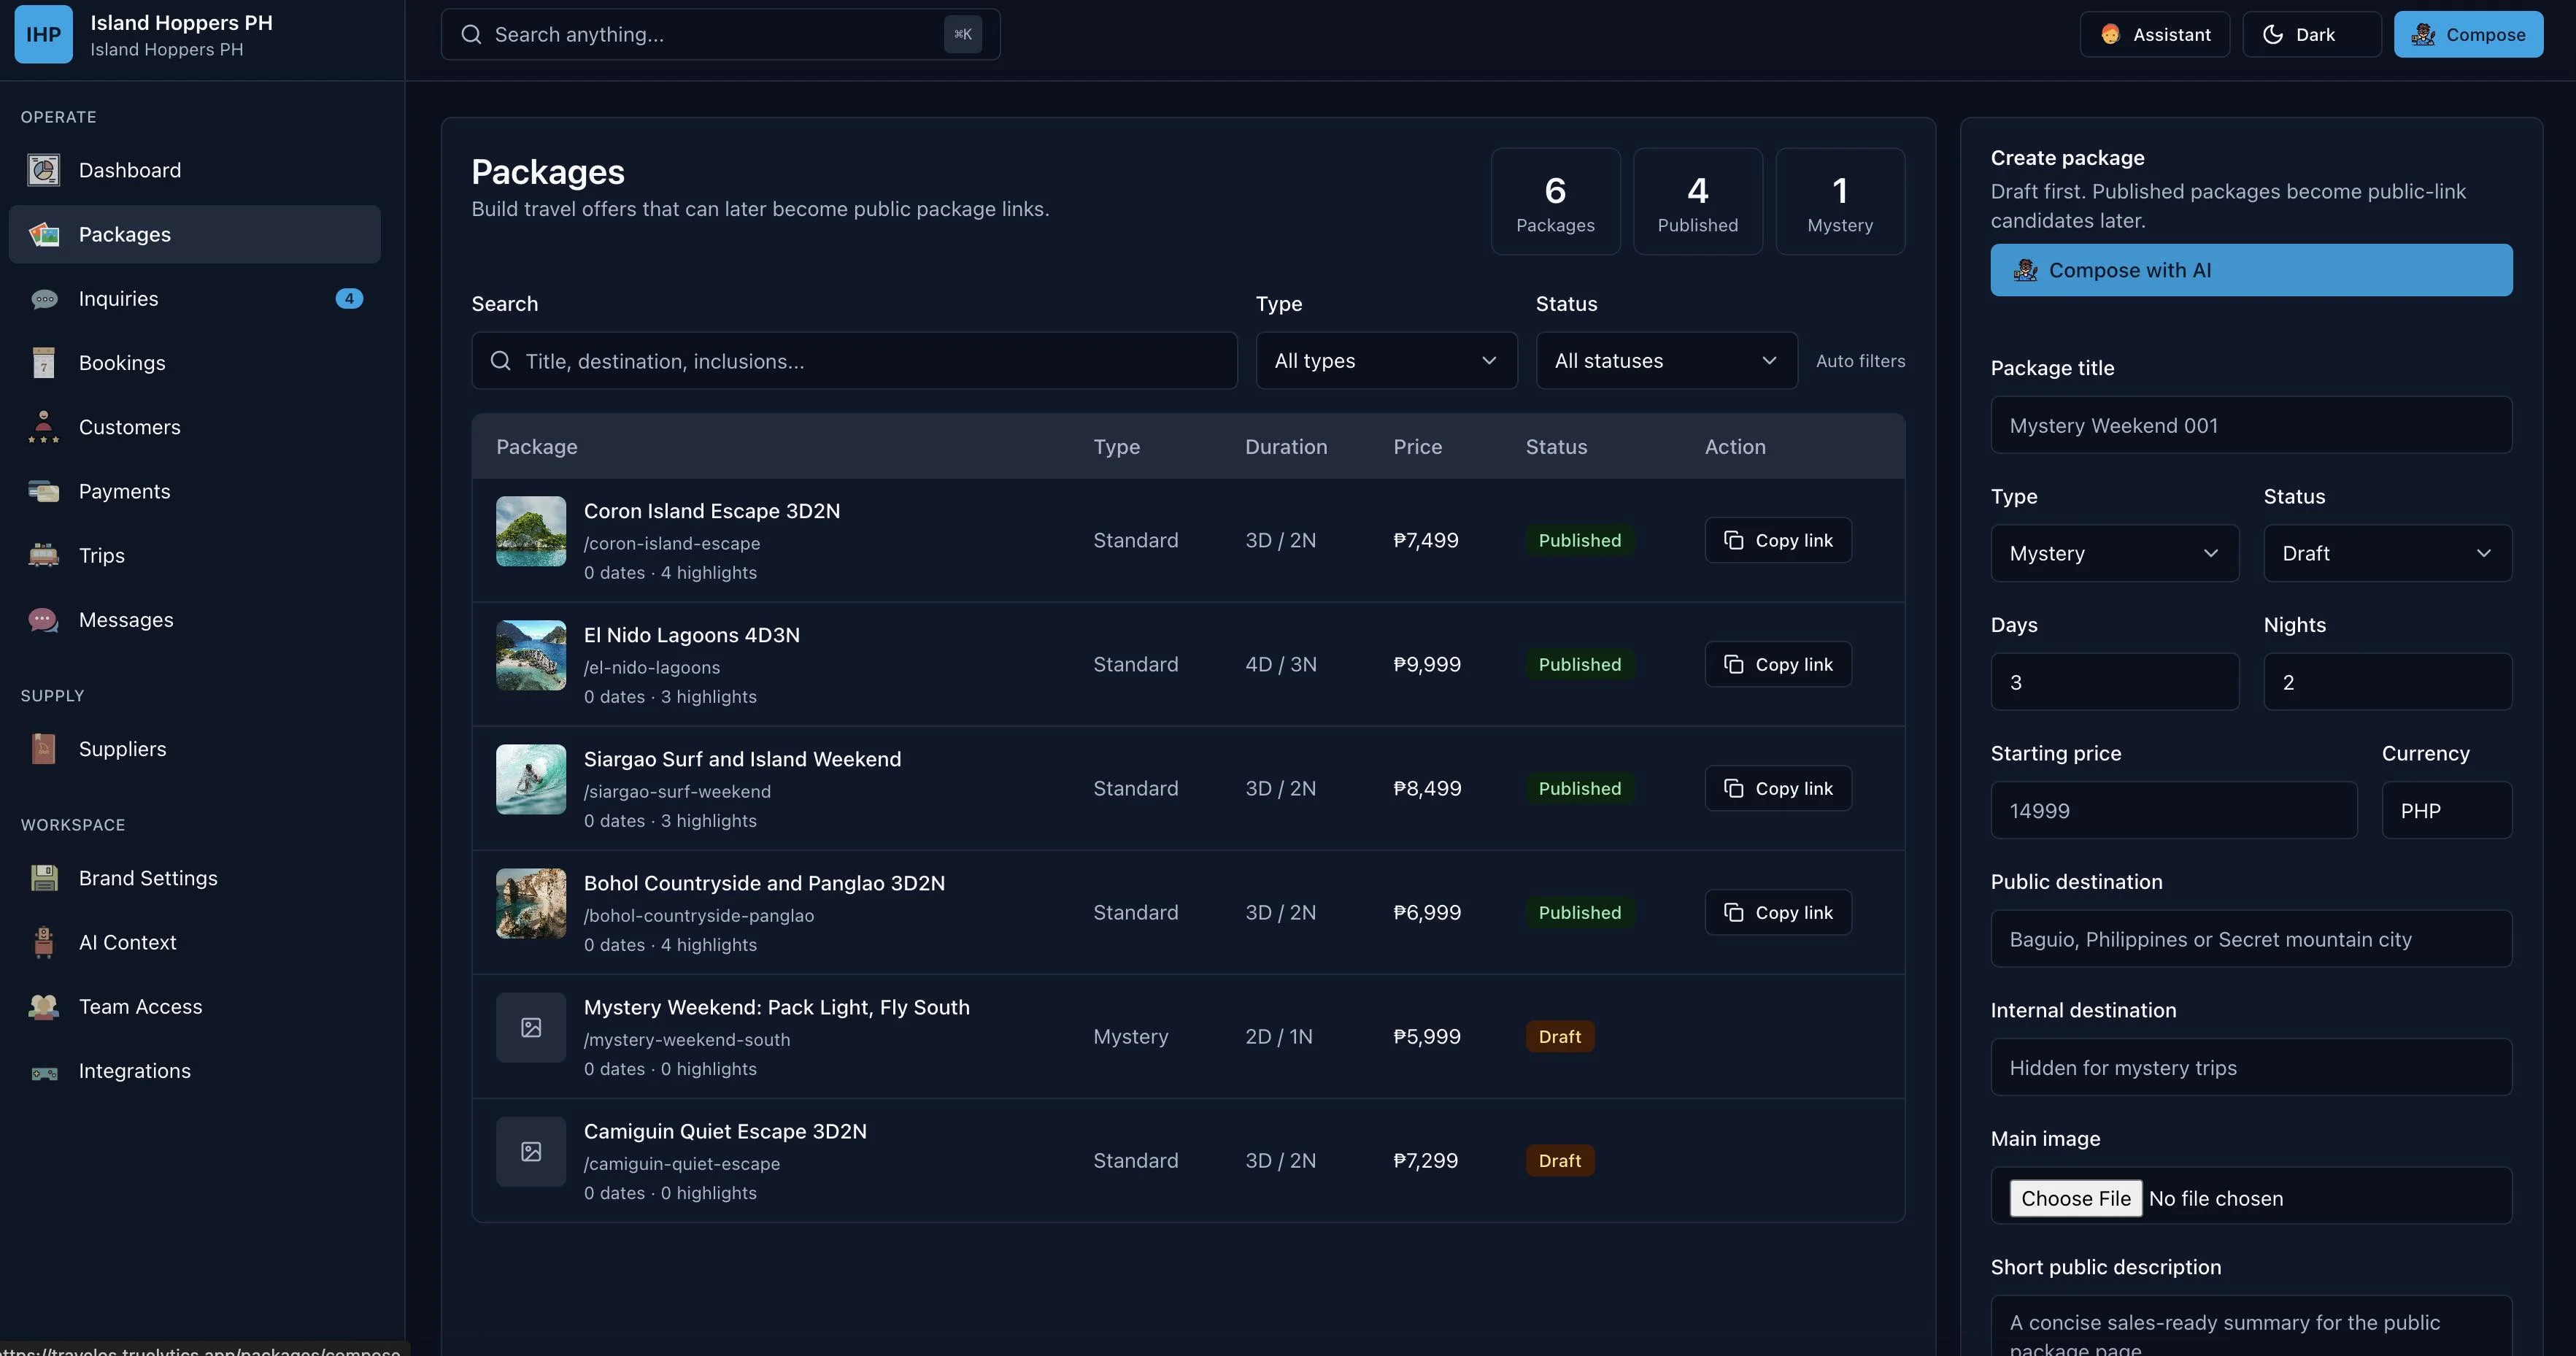Copy link for Siargao Surf and Island Weekend
Image resolution: width=2576 pixels, height=1356 pixels.
coord(1777,788)
